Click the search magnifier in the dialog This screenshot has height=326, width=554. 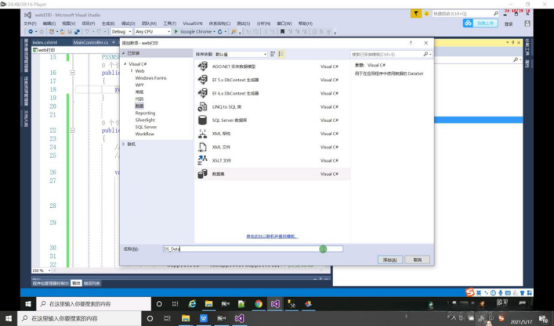425,54
